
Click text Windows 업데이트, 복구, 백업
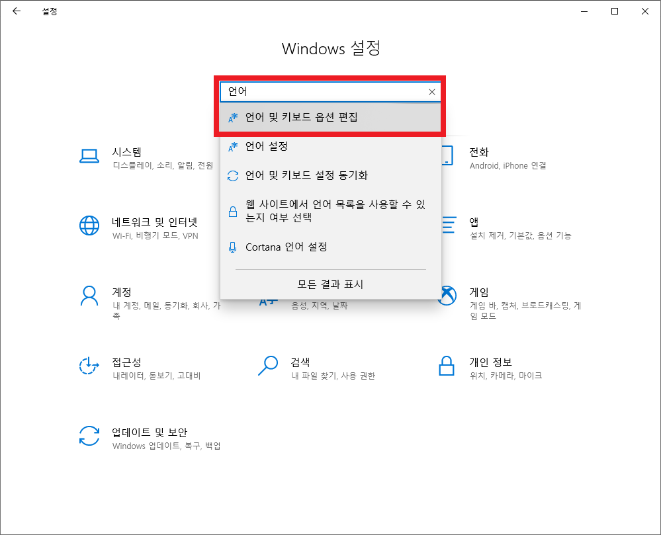[167, 446]
